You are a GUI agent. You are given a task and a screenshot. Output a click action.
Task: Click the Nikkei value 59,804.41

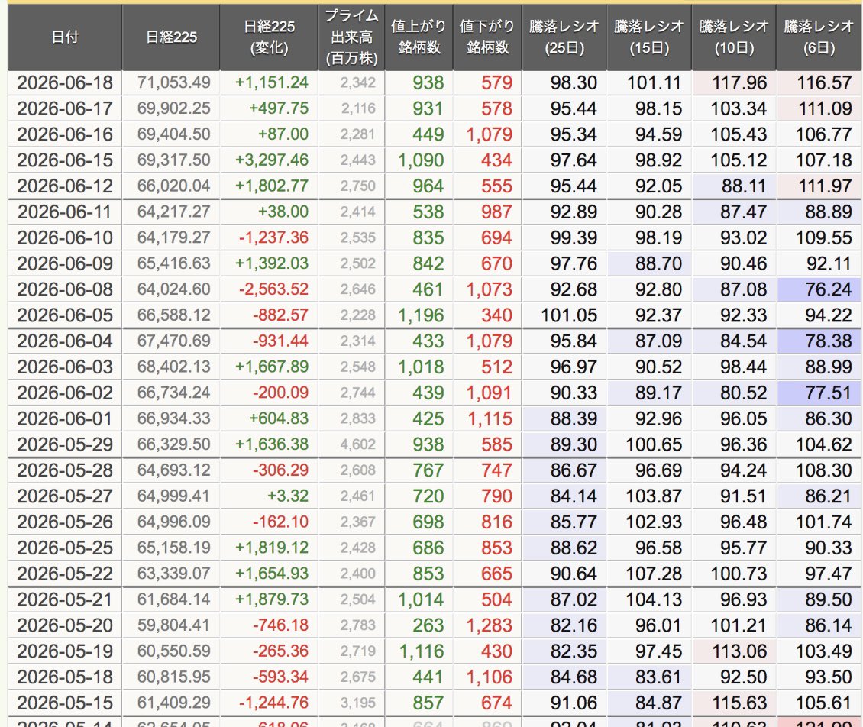pos(174,625)
